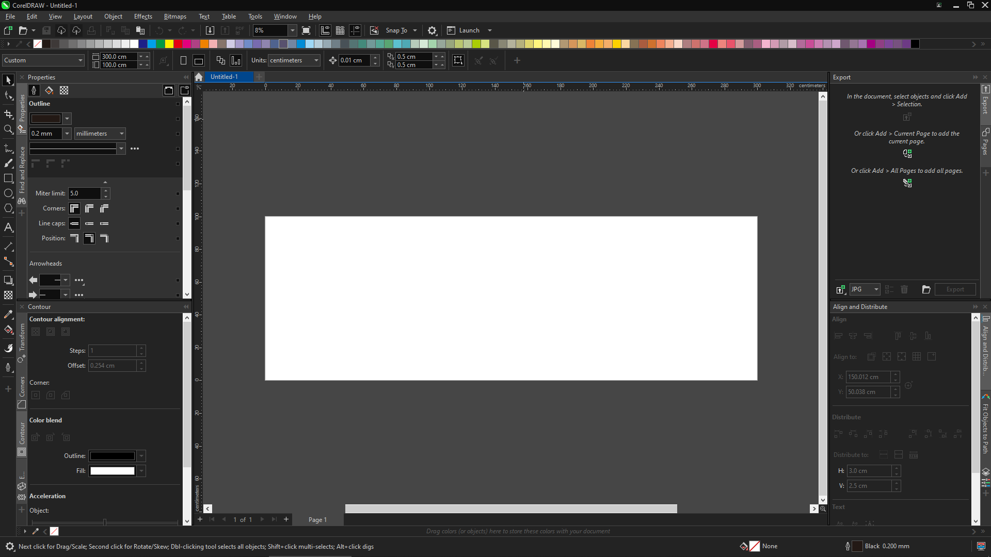Toggle Show Guidelines in the toolbar
Screen dimensions: 991x557
click(355, 30)
